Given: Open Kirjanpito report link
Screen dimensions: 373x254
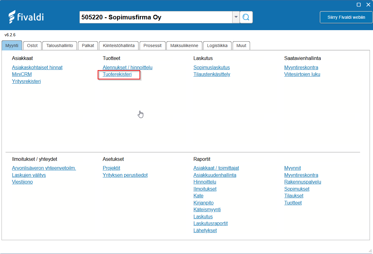Looking at the screenshot, I should coord(204,203).
